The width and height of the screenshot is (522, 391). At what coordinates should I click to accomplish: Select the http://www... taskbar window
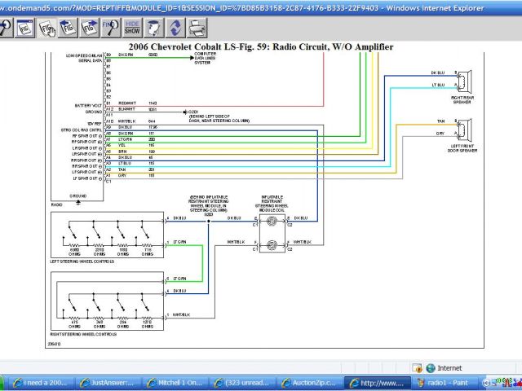(376, 382)
